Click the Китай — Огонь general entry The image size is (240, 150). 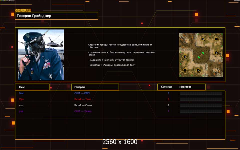pos(83,105)
